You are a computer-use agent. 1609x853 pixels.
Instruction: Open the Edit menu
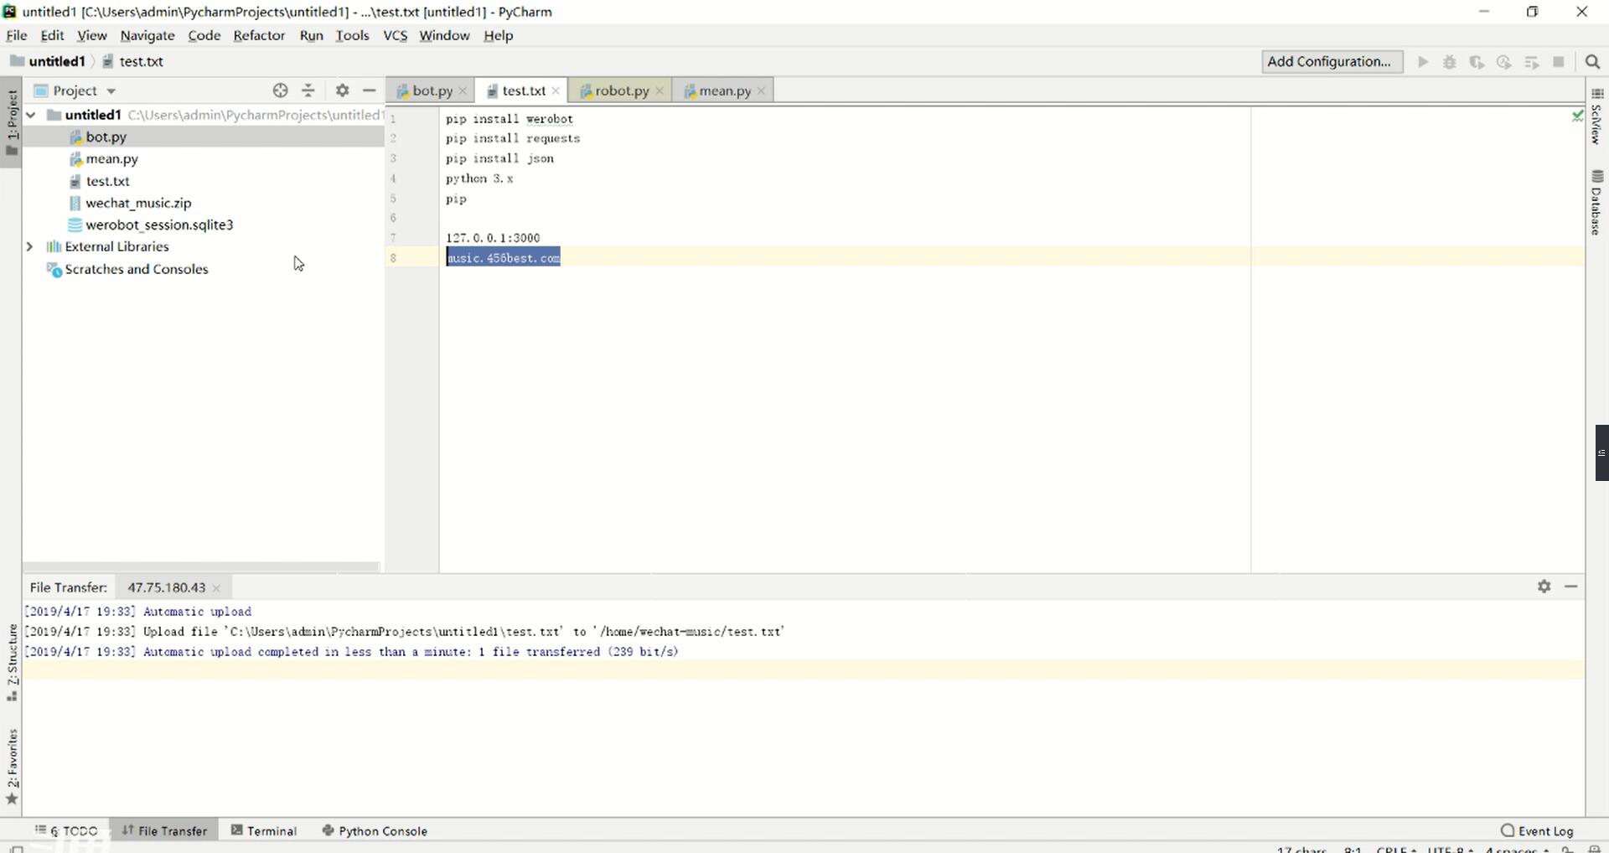click(52, 35)
